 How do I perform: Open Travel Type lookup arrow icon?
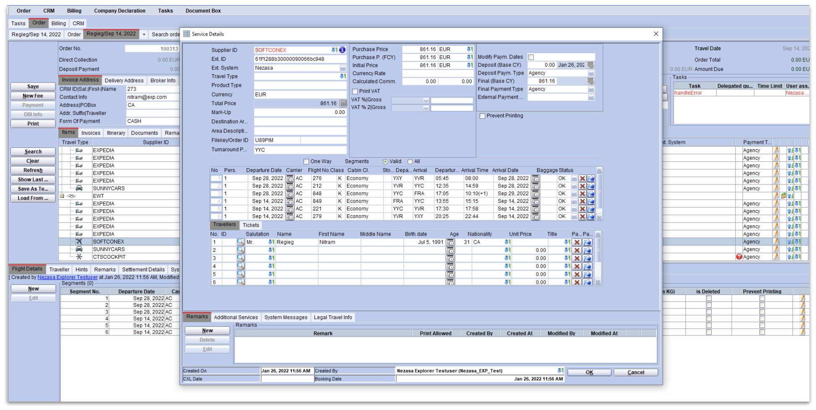click(x=343, y=76)
